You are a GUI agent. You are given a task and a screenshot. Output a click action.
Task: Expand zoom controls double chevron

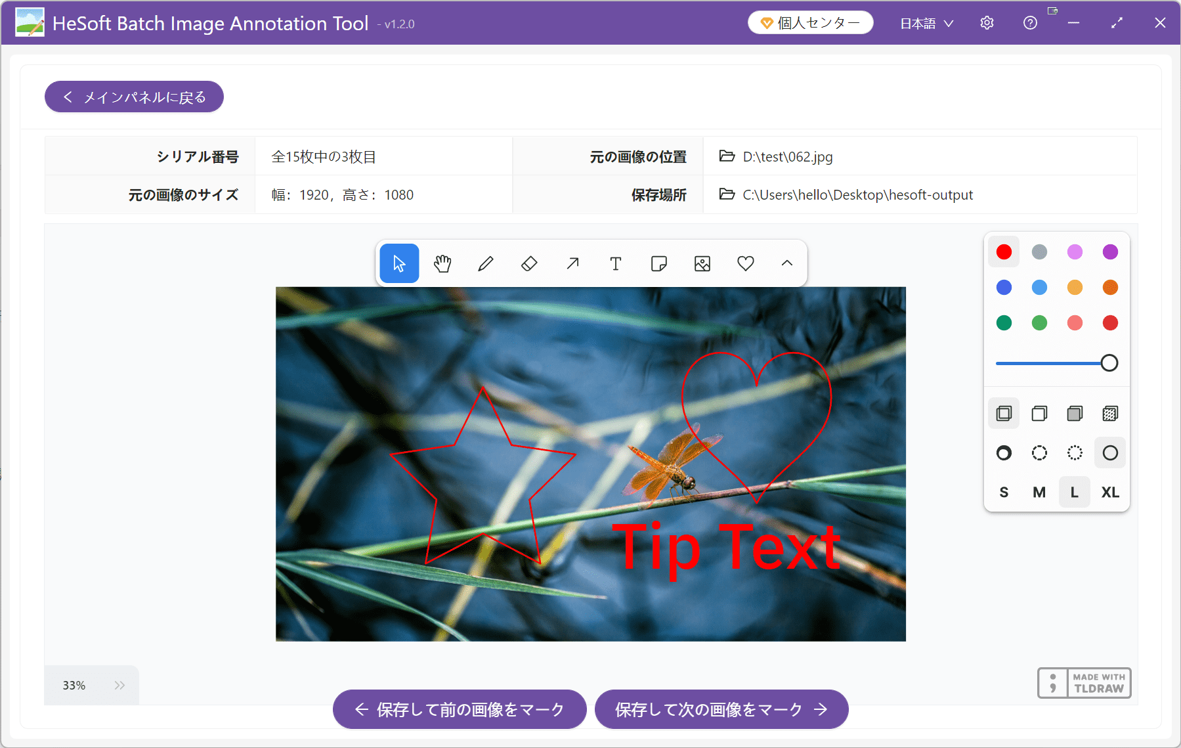point(119,686)
